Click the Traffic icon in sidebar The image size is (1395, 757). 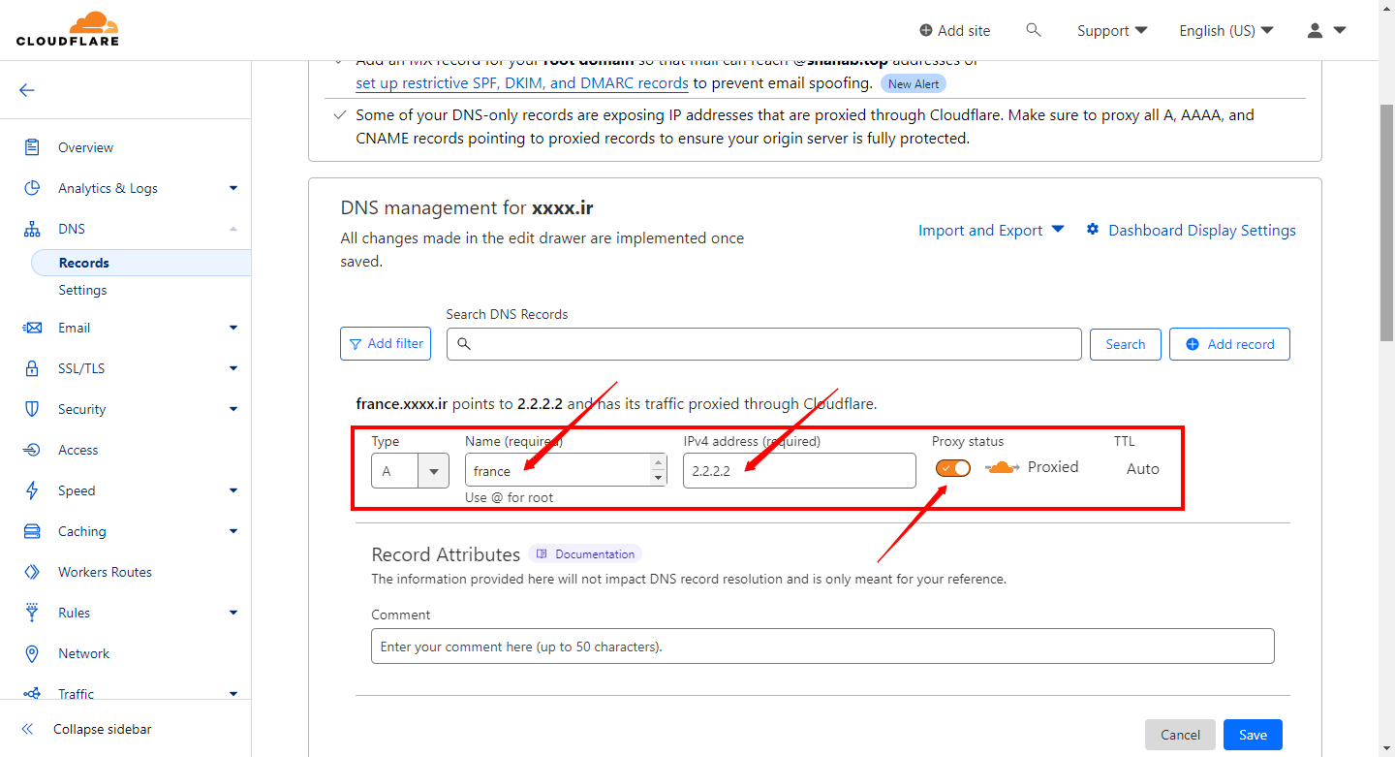point(32,694)
